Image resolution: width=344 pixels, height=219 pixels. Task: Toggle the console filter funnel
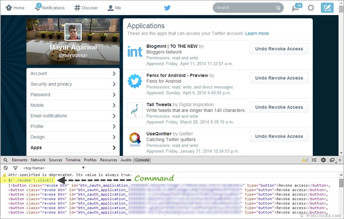pyautogui.click(x=15, y=168)
